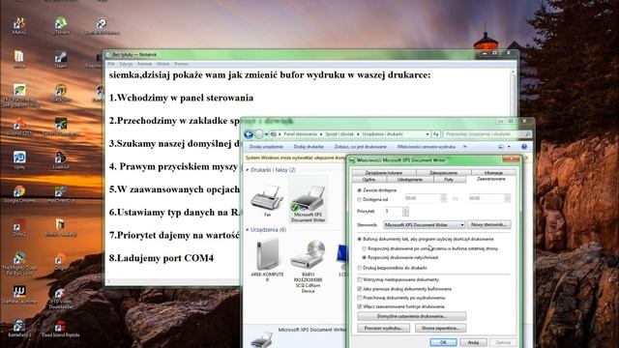Switch to the Informacje tab
The width and height of the screenshot is (619, 348).
pos(493,173)
